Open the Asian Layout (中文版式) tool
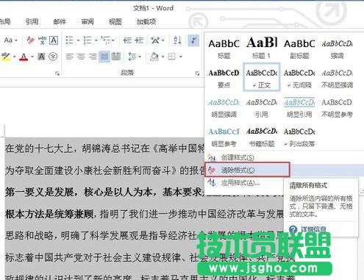 (155, 40)
